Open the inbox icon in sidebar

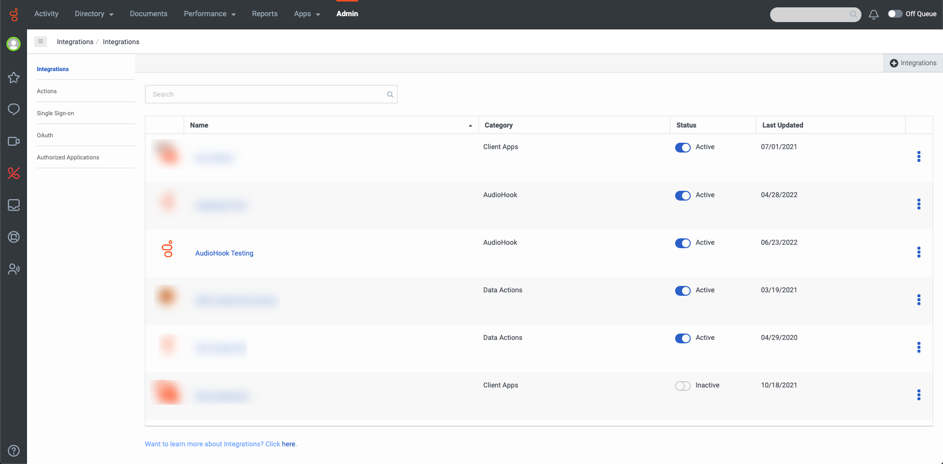pyautogui.click(x=14, y=205)
